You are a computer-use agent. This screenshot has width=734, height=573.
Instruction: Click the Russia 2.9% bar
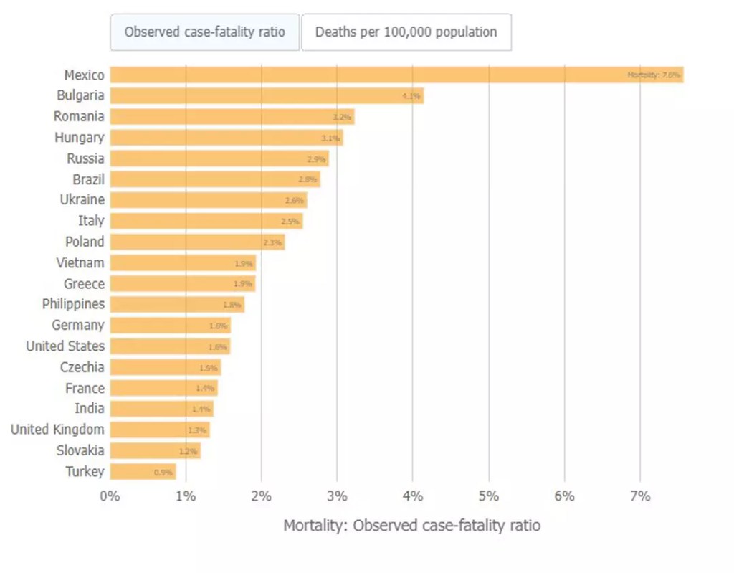[x=219, y=158]
